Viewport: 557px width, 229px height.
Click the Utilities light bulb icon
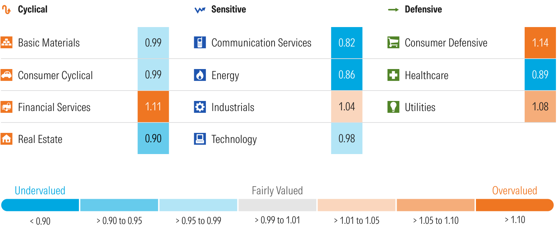393,107
